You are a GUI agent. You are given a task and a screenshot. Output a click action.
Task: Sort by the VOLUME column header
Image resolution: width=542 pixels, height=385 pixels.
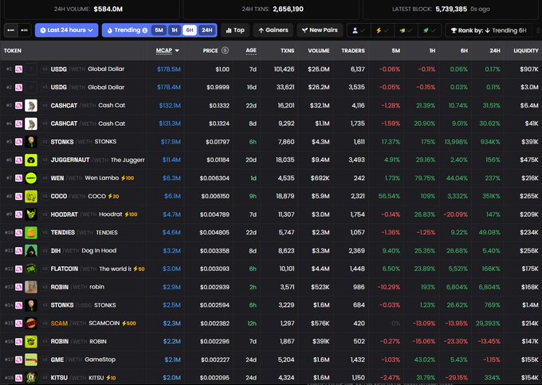coord(319,50)
